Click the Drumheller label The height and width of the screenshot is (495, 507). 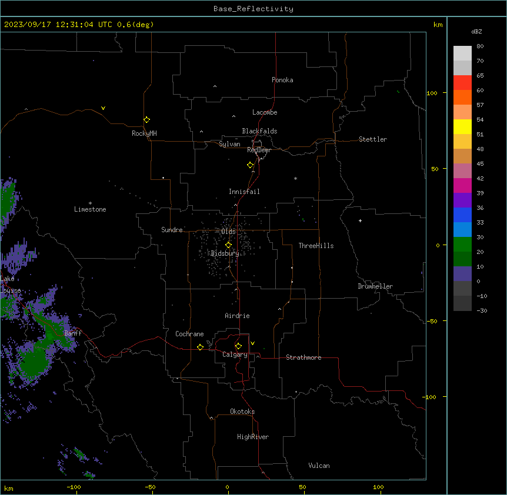(x=375, y=286)
